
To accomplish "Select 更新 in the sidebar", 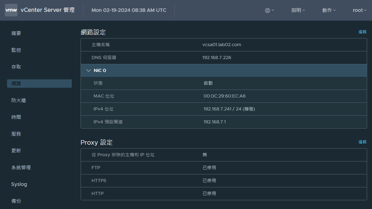I will click(16, 151).
